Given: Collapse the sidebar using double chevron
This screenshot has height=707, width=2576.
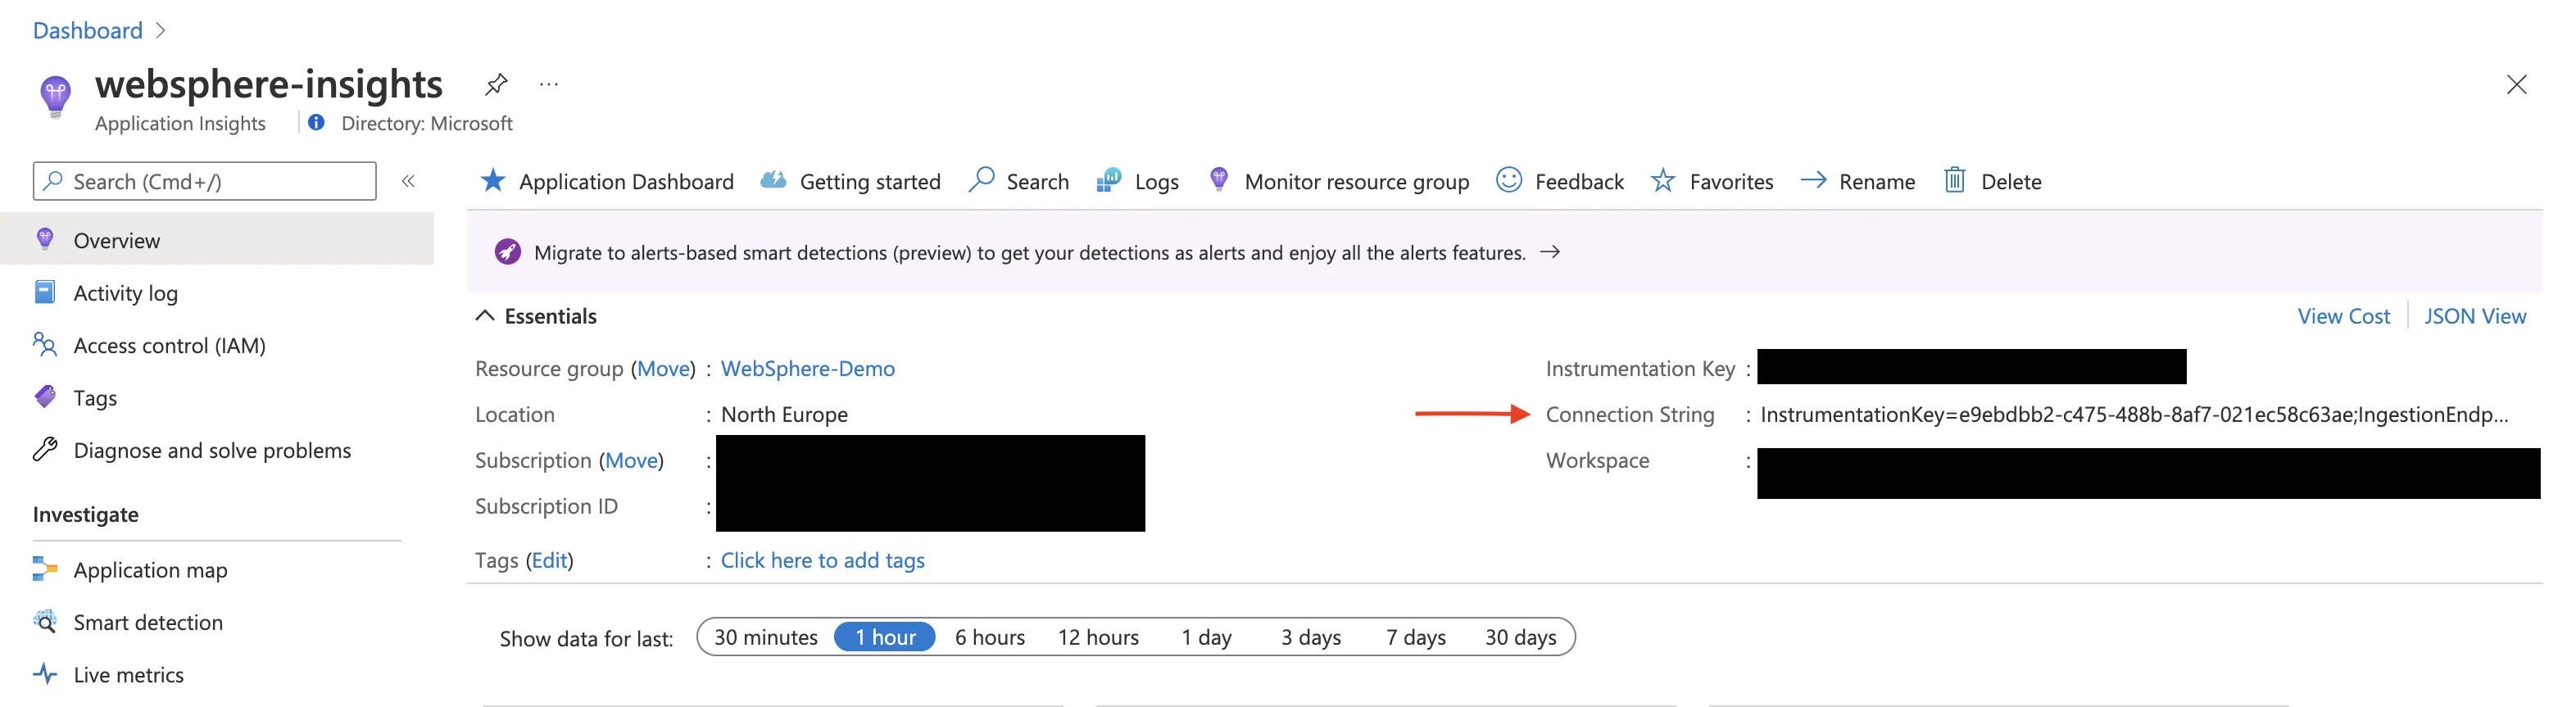Looking at the screenshot, I should coord(408,181).
